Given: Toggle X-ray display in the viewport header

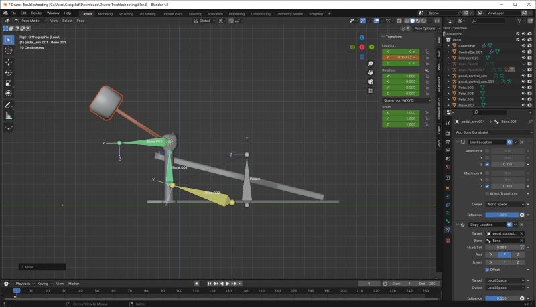Looking at the screenshot, I should pyautogui.click(x=399, y=21).
